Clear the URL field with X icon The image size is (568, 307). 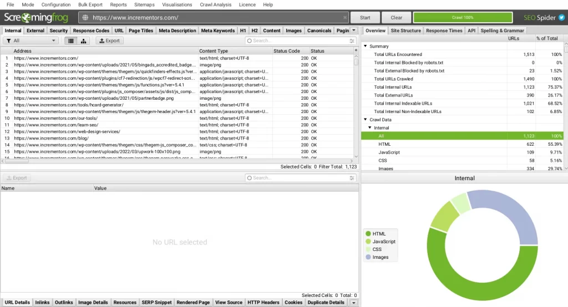click(345, 17)
